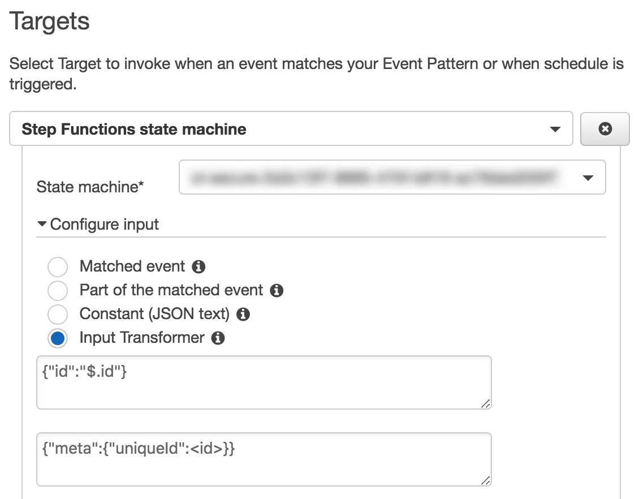Open the State machine selection dropdown
This screenshot has width=639, height=499.
392,178
